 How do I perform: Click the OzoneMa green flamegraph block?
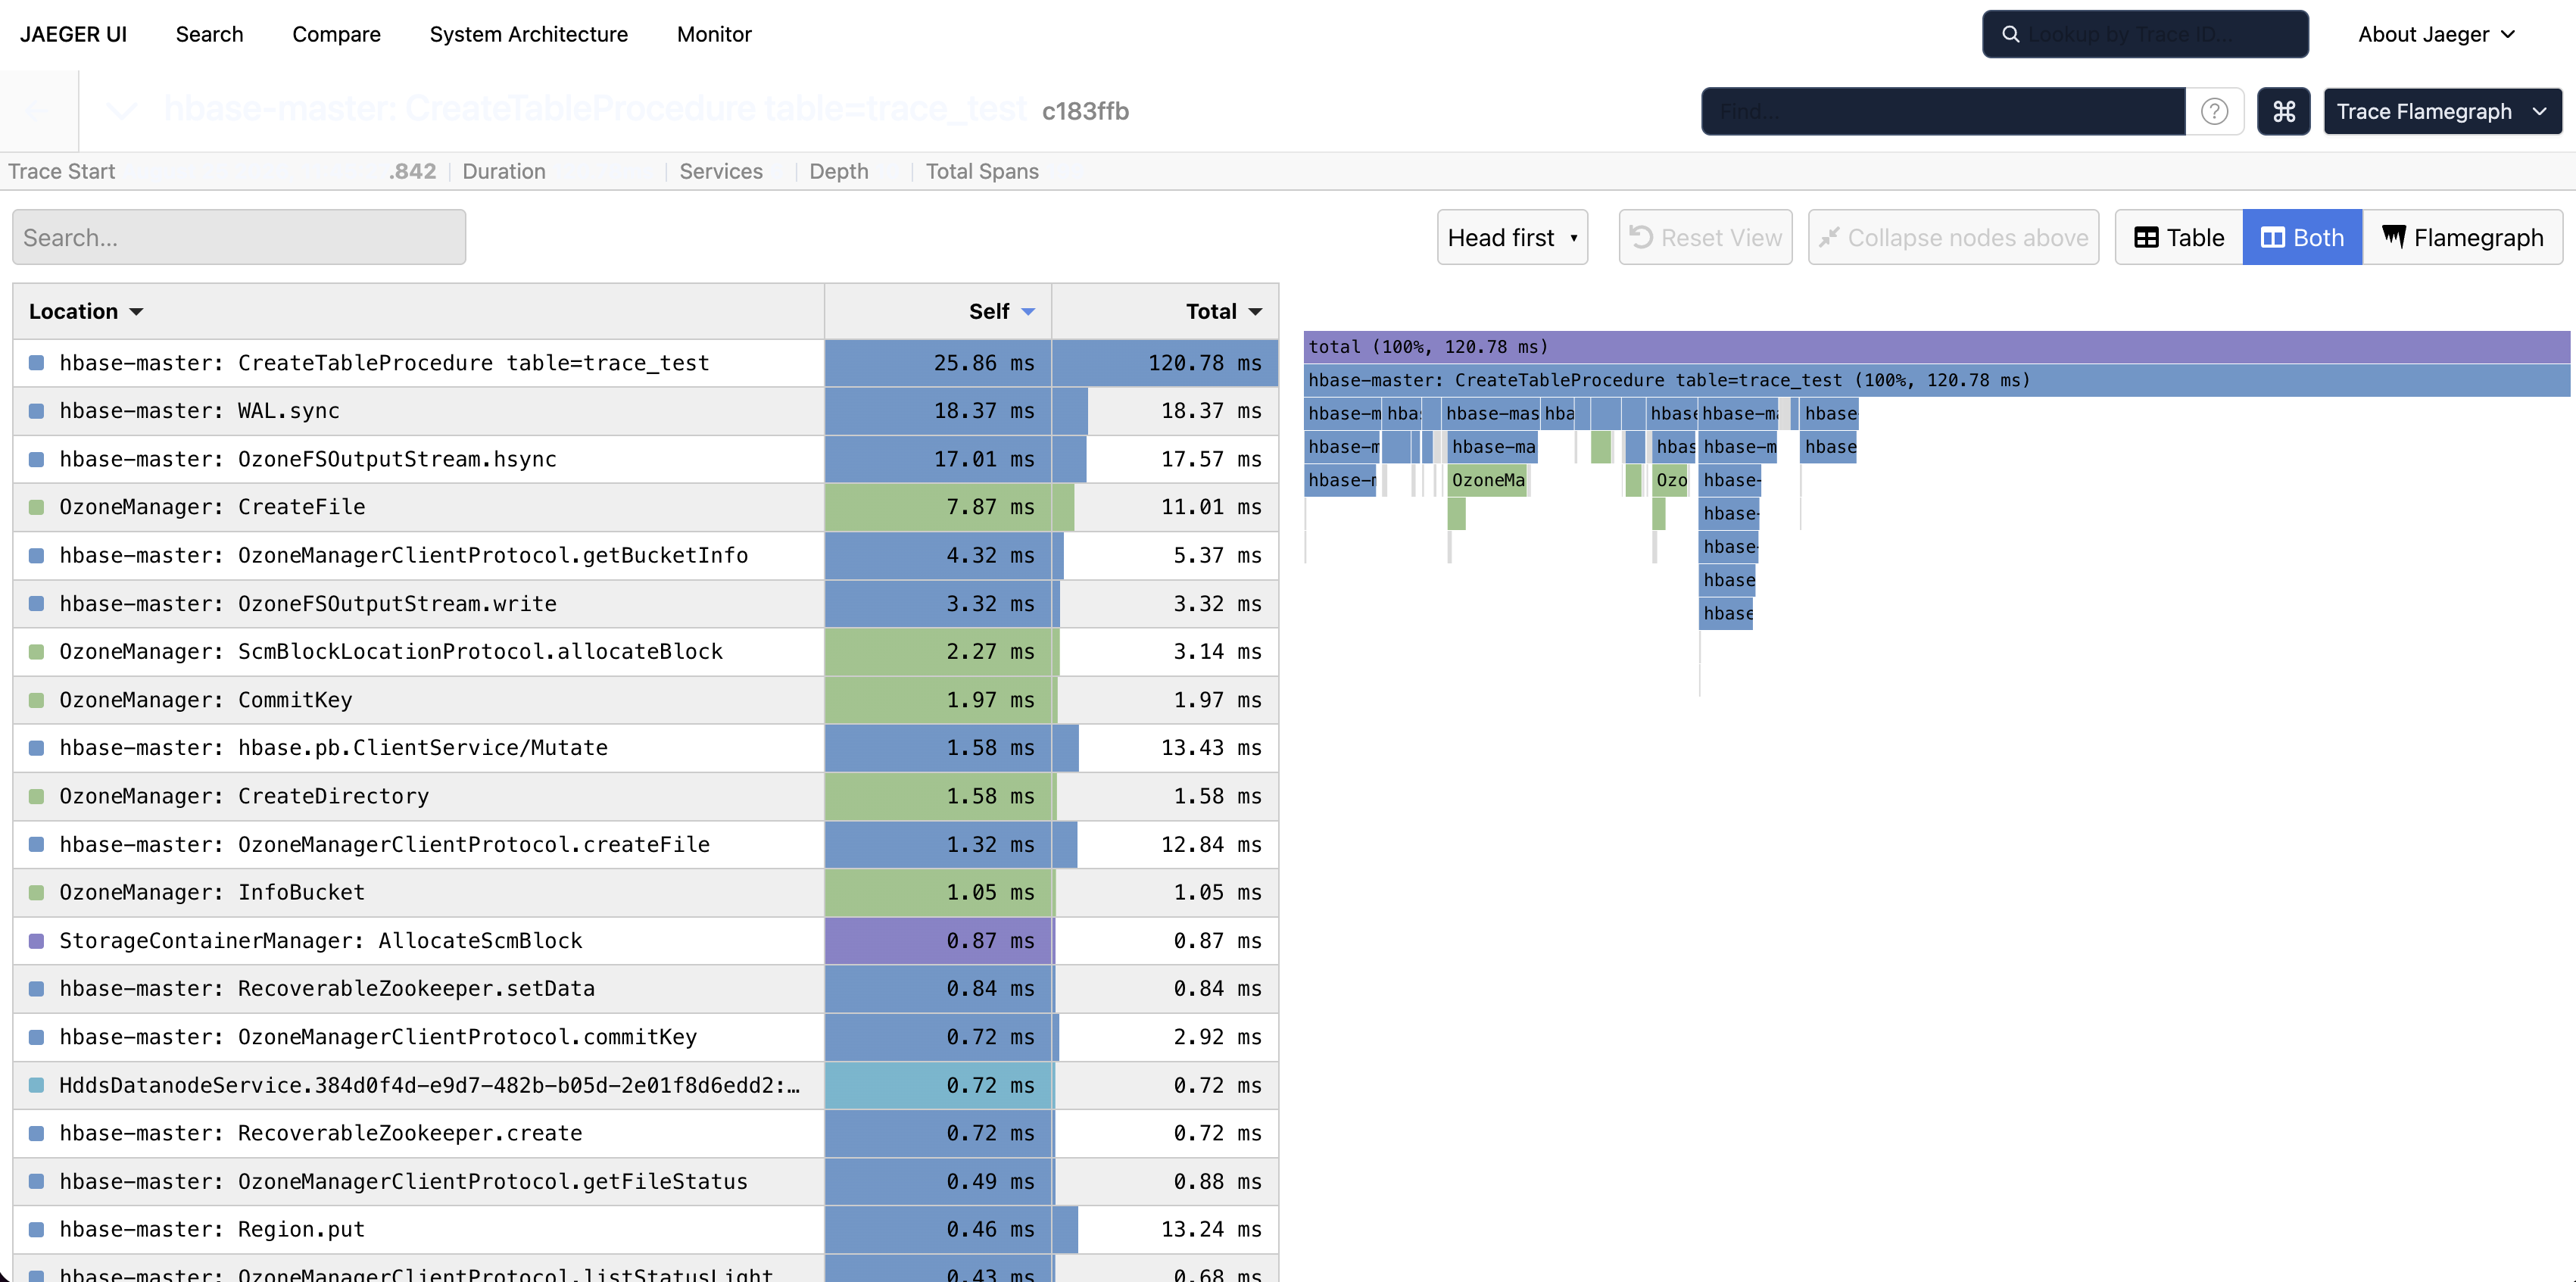[1488, 480]
